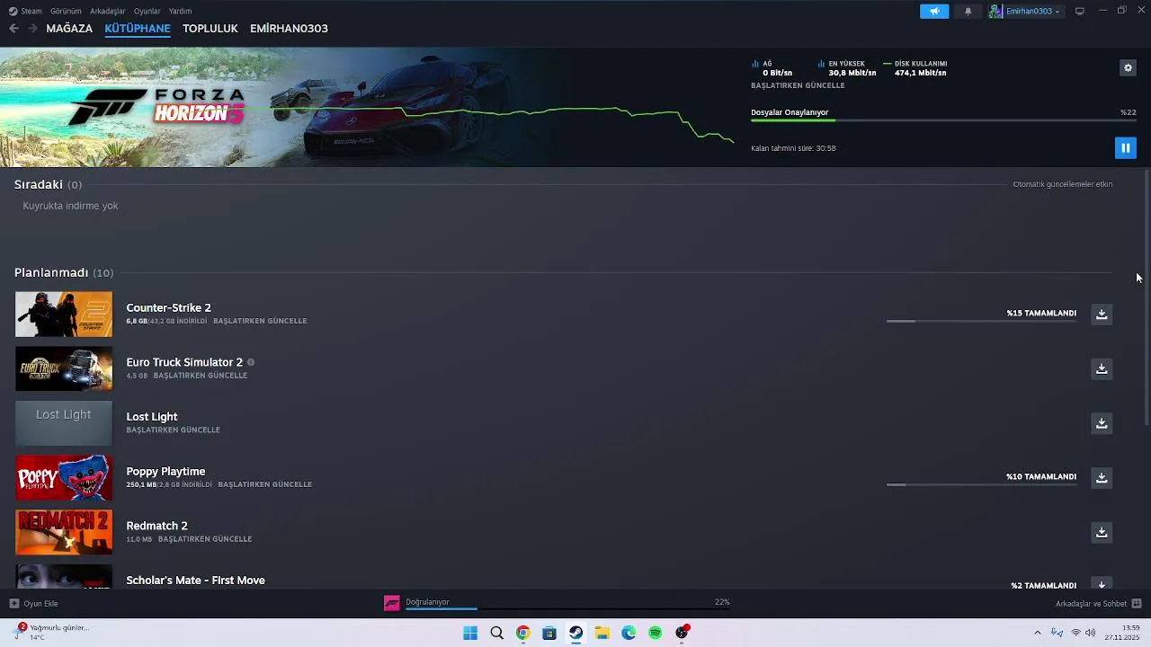Click the Doğrulanıyor status bar at bottom
This screenshot has width=1151, height=647.
pos(567,608)
